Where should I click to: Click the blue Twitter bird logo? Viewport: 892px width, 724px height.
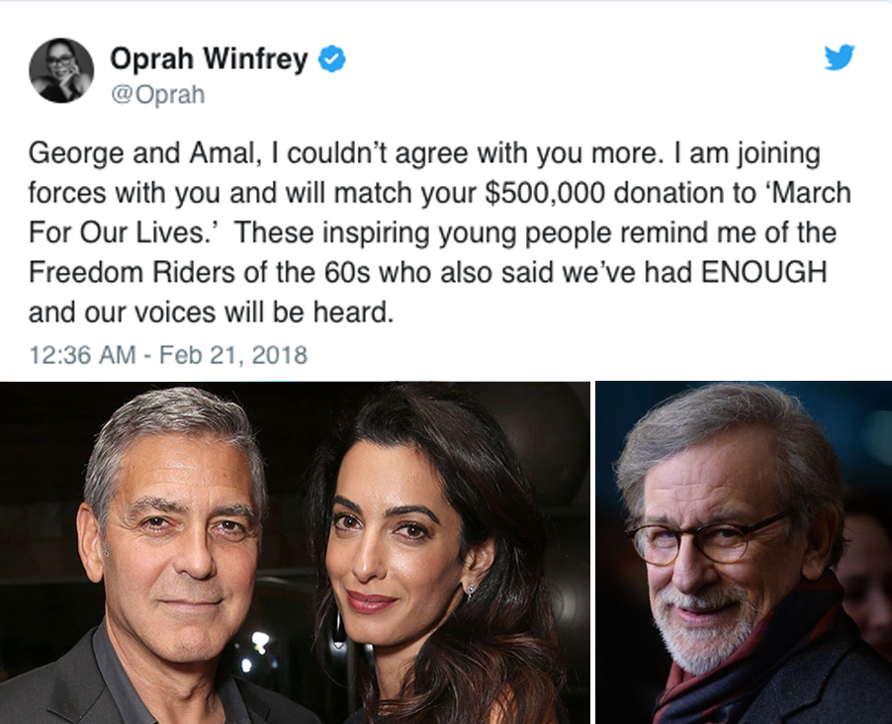[x=839, y=58]
